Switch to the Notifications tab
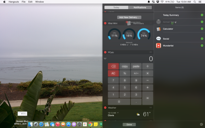Screen dimensions: 205x128 140,7
